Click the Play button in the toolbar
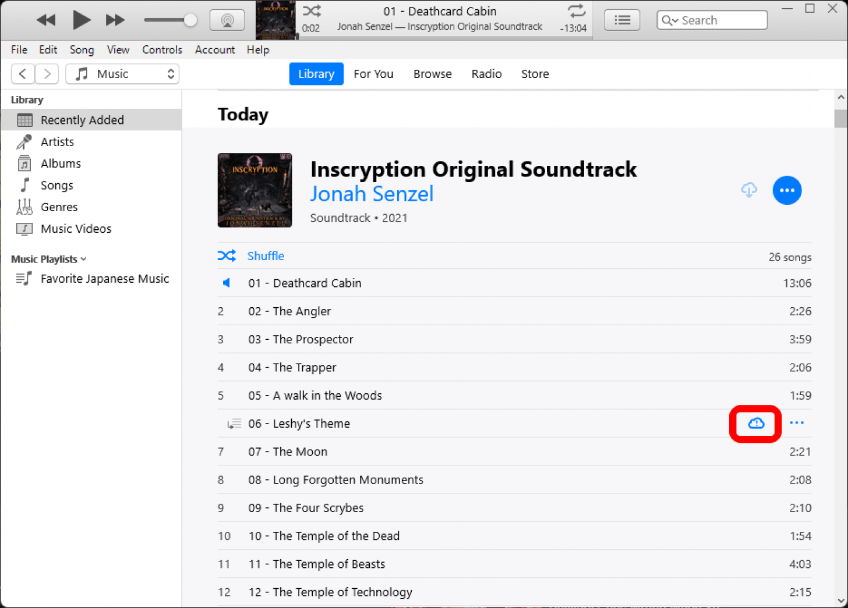The height and width of the screenshot is (608, 848). (81, 20)
